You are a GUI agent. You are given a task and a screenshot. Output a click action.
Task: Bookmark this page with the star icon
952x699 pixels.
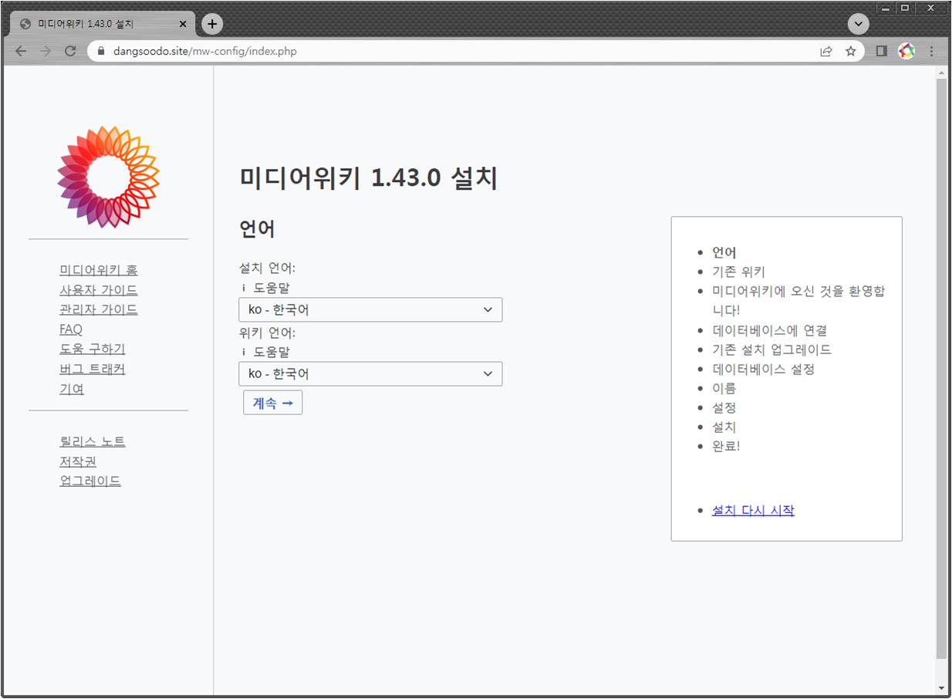coord(850,51)
